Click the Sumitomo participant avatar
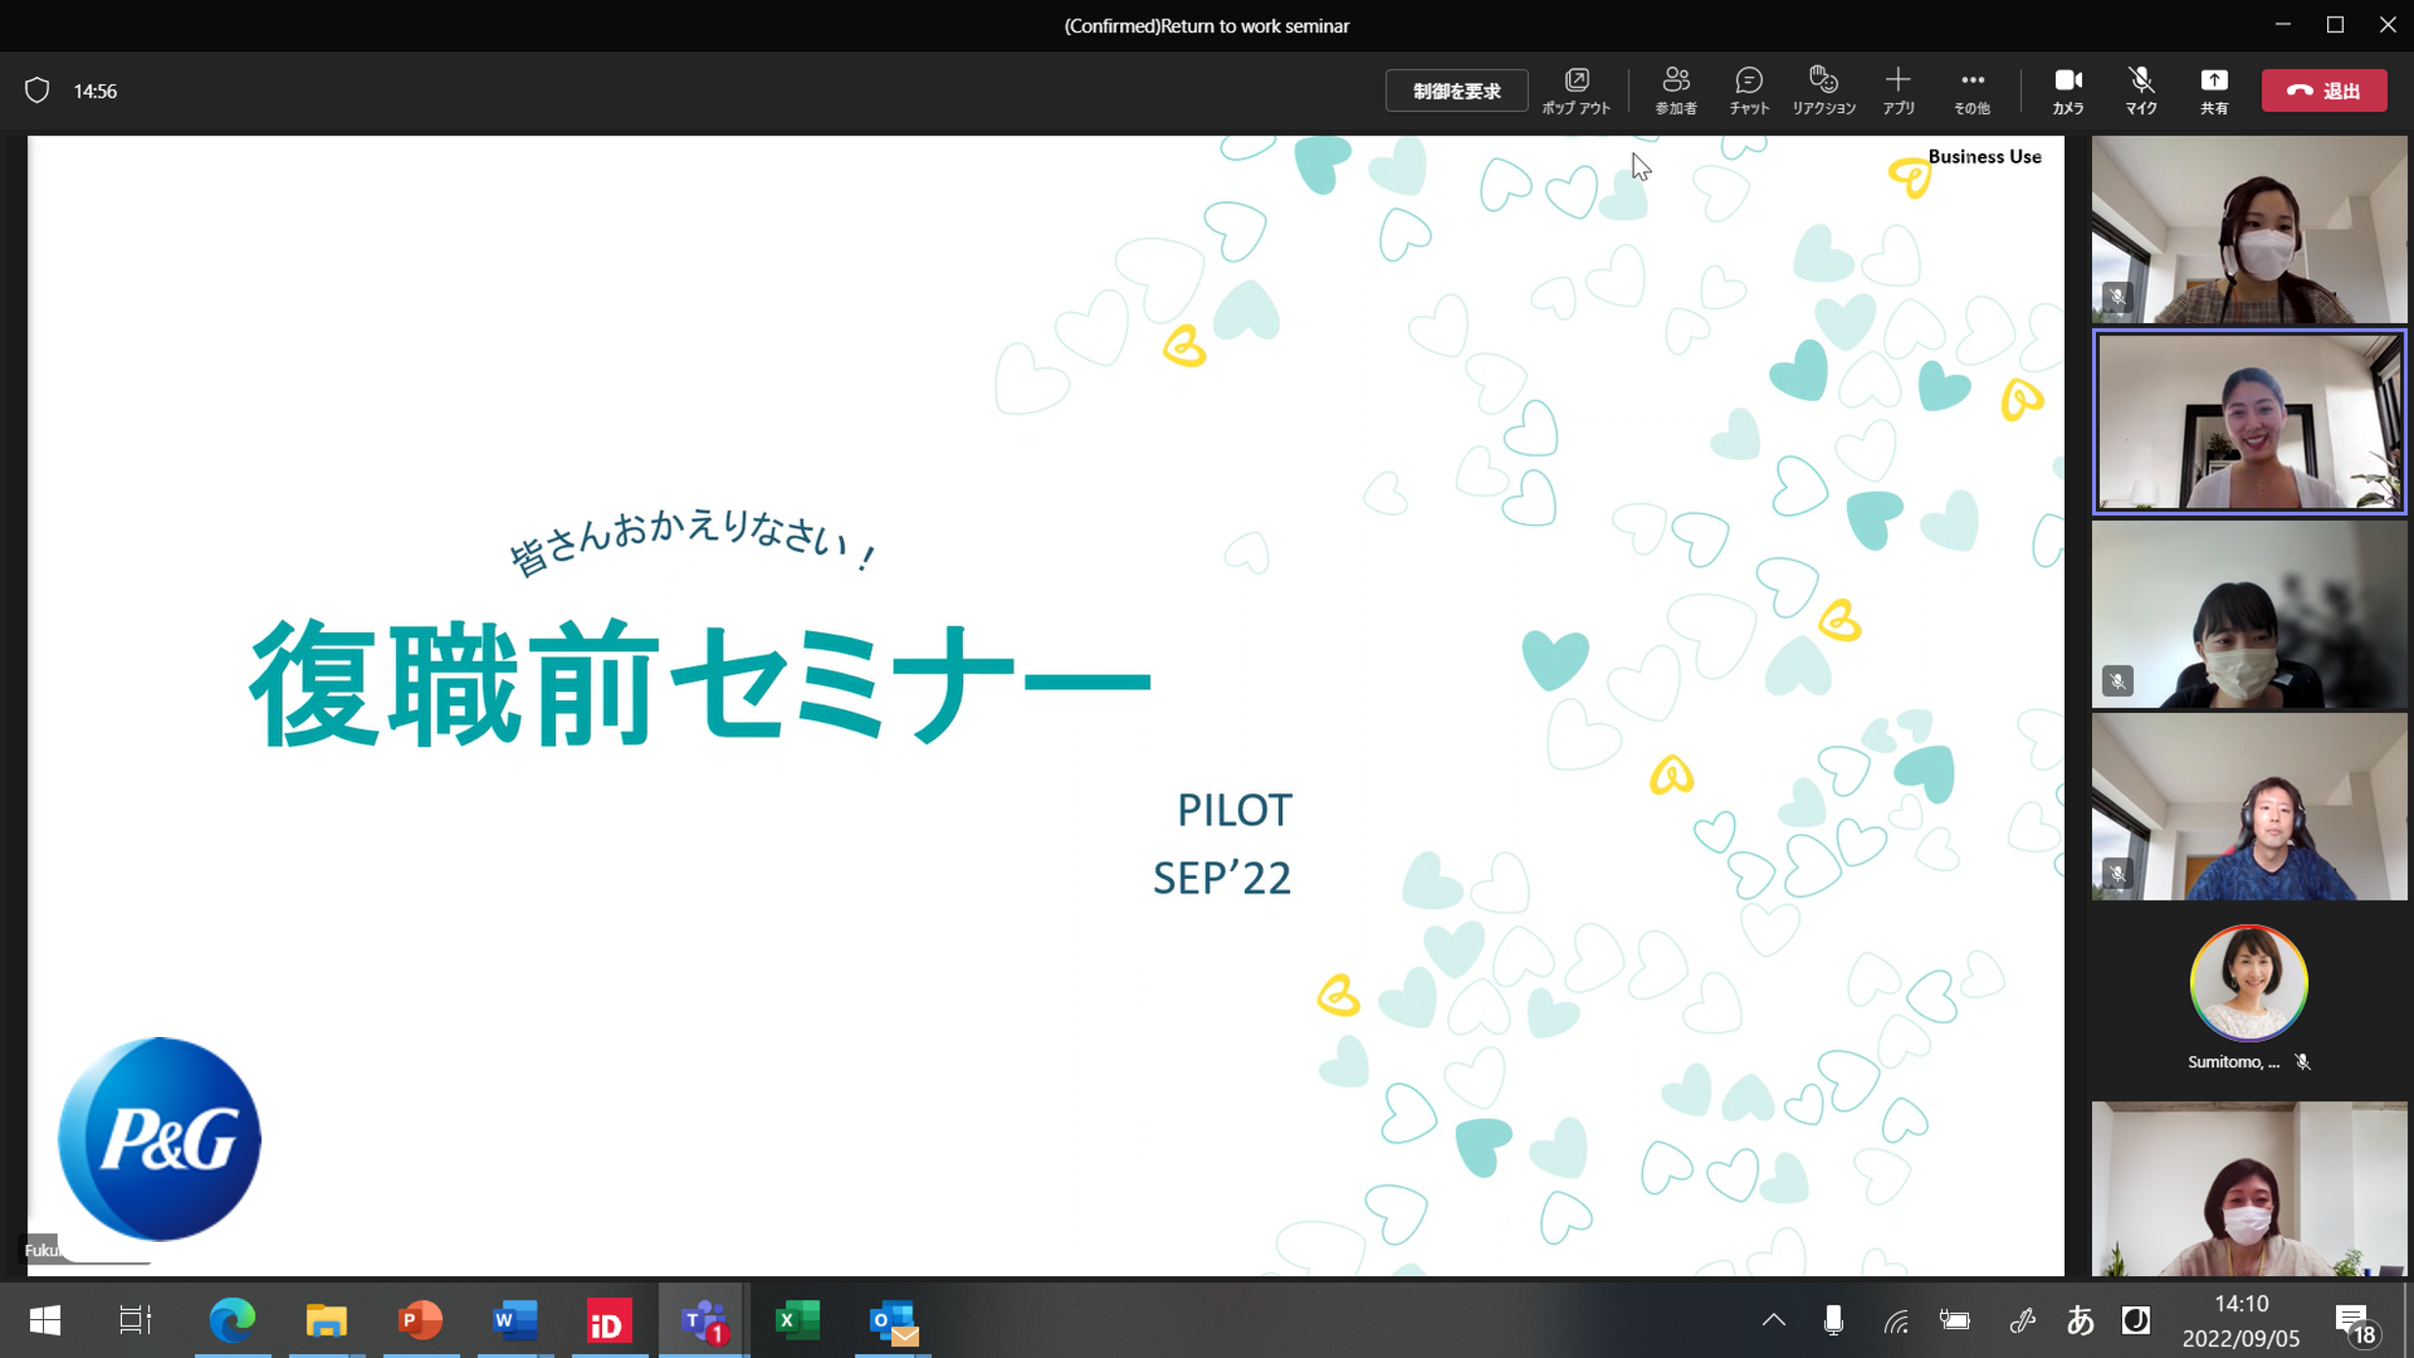This screenshot has height=1358, width=2414. (x=2248, y=983)
